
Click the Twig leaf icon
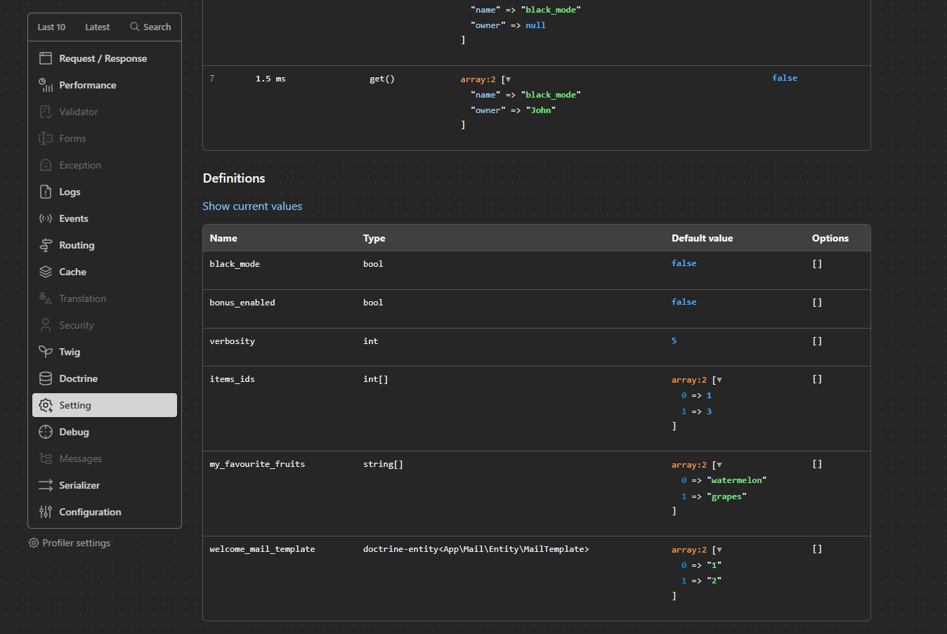46,352
